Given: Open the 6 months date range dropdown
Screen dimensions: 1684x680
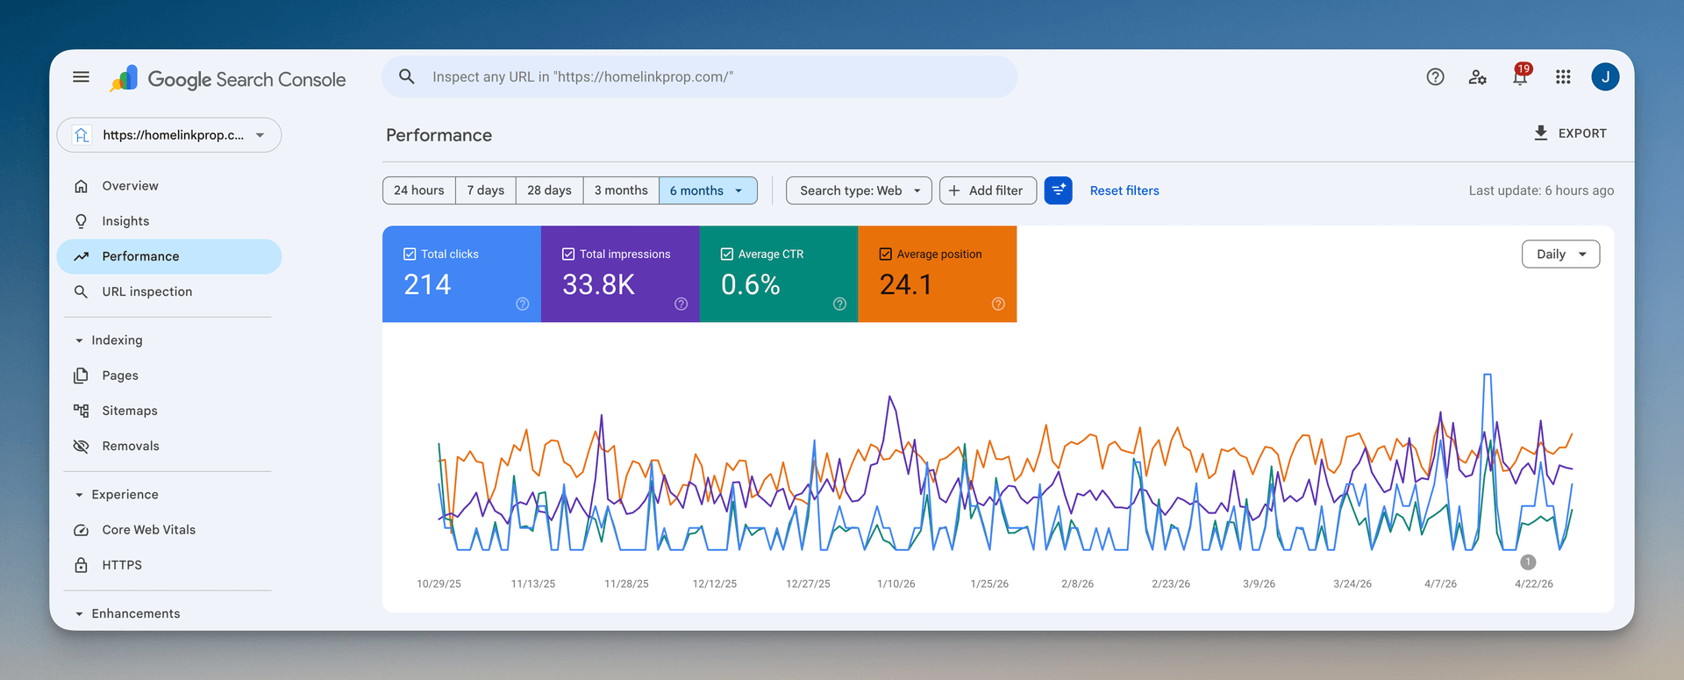Looking at the screenshot, I should click(x=708, y=190).
